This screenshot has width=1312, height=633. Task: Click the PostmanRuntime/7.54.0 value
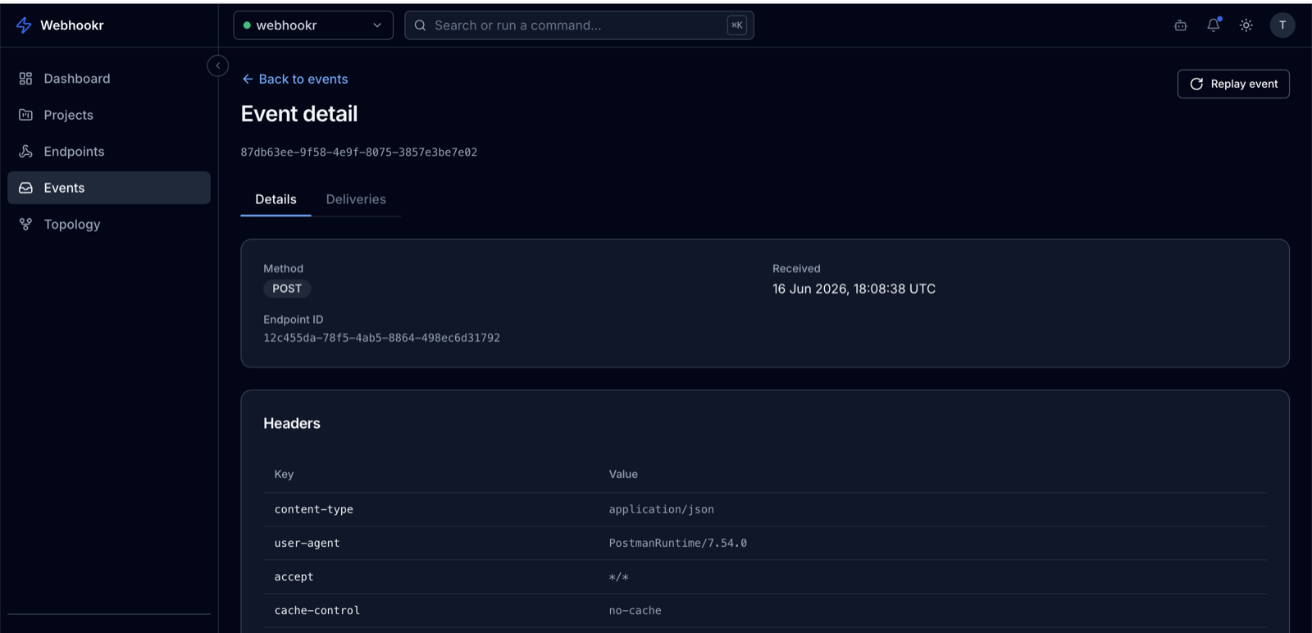[x=677, y=543]
